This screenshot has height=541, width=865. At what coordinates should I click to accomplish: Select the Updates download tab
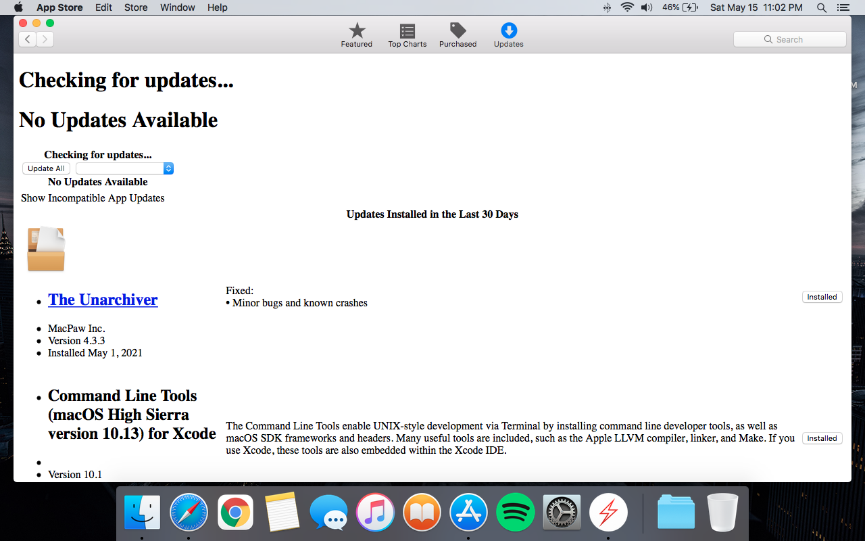[509, 35]
